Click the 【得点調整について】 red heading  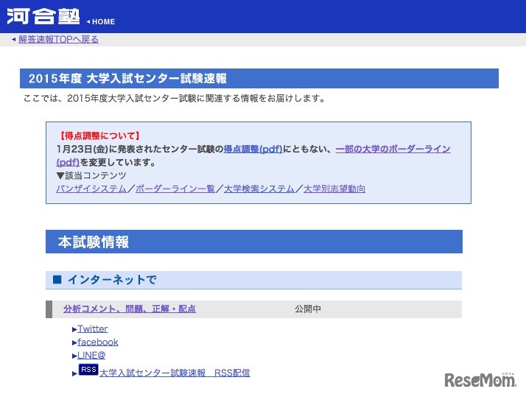[x=99, y=136]
